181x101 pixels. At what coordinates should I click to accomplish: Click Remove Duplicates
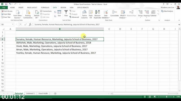97,14
